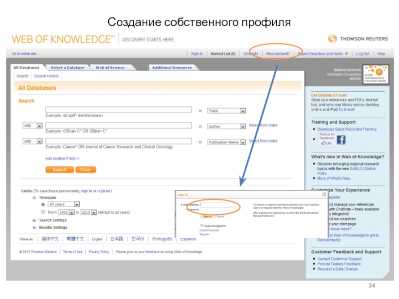Click the Facebook logo icon
The width and height of the screenshot is (399, 299).
pyautogui.click(x=341, y=140)
